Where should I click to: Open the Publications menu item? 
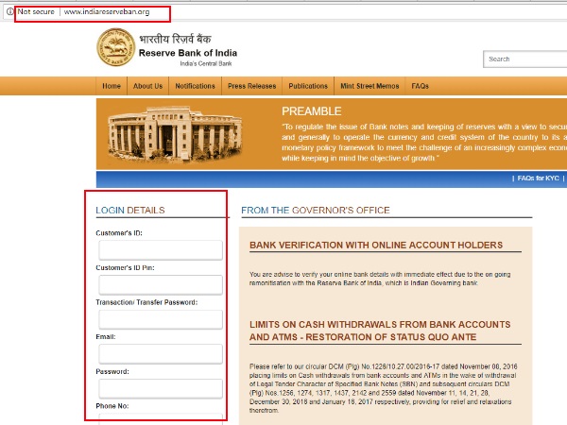click(308, 86)
